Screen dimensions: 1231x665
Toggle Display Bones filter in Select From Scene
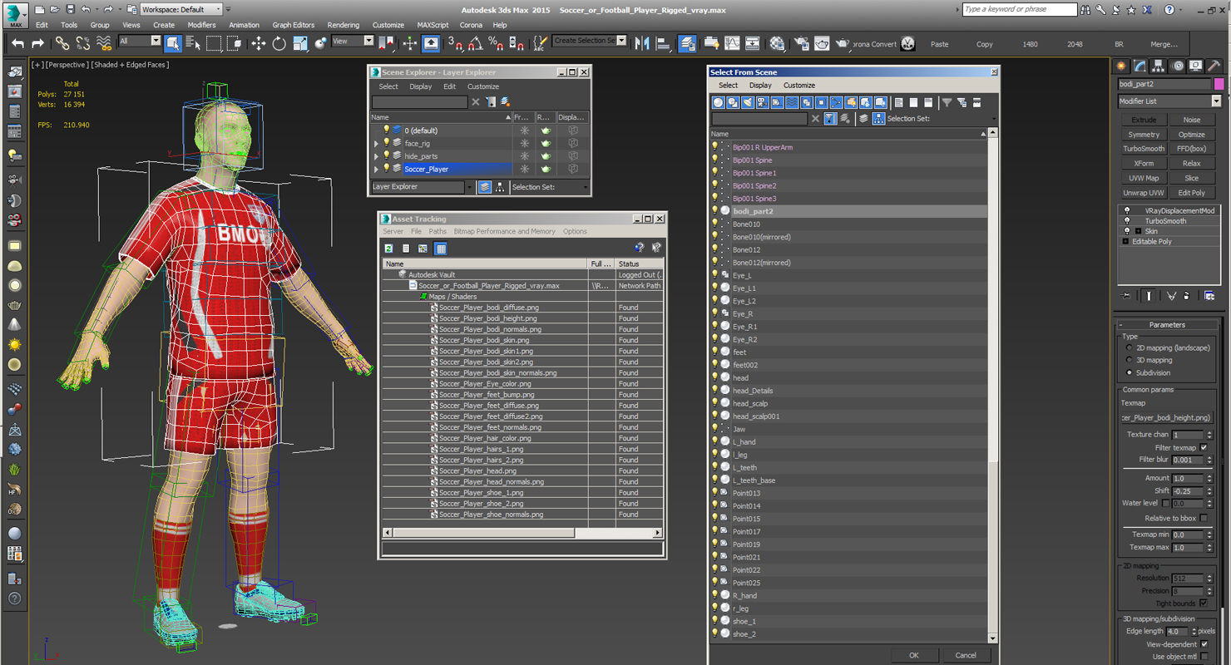835,102
